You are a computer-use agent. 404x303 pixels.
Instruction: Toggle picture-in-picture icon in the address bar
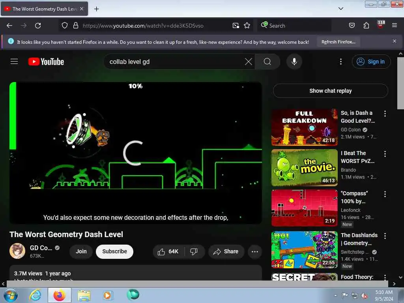tap(236, 26)
